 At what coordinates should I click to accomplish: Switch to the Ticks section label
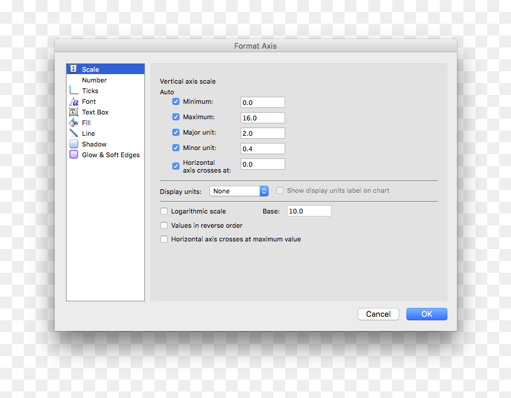tap(90, 91)
